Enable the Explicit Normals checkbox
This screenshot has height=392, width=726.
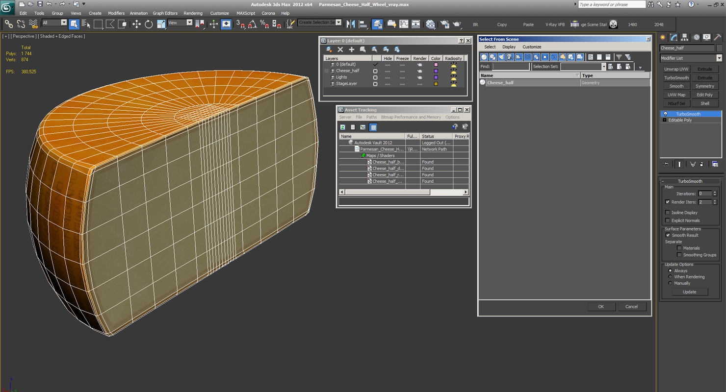pos(668,220)
